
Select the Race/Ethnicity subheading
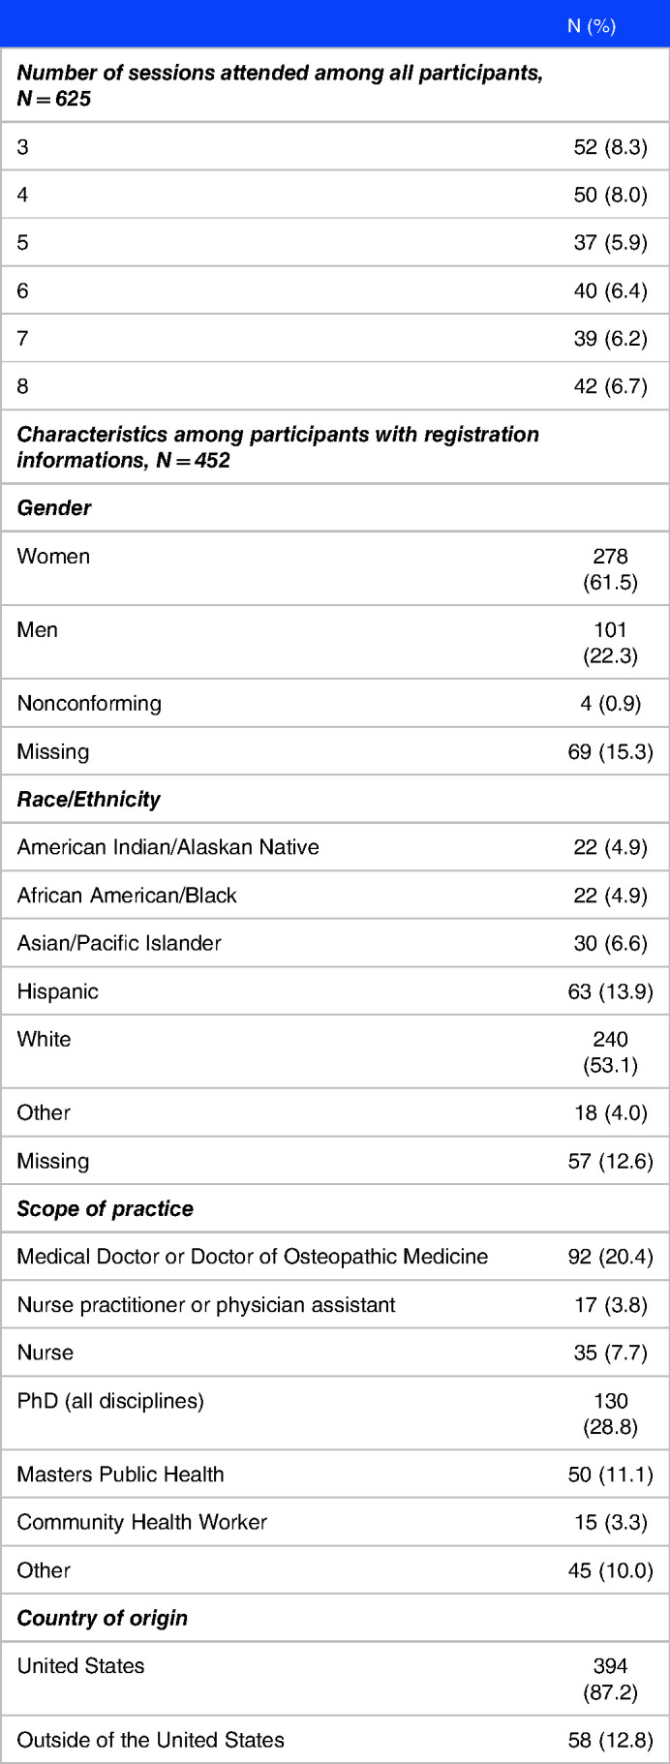point(89,800)
